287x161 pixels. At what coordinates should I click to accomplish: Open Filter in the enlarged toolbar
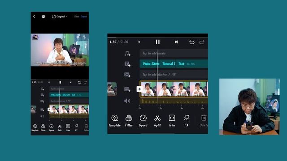[x=129, y=121]
